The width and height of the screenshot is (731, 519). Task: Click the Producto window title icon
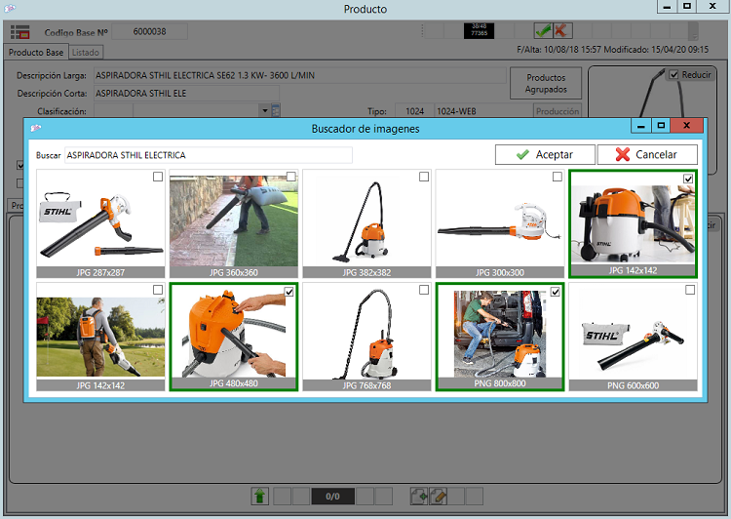[x=10, y=8]
